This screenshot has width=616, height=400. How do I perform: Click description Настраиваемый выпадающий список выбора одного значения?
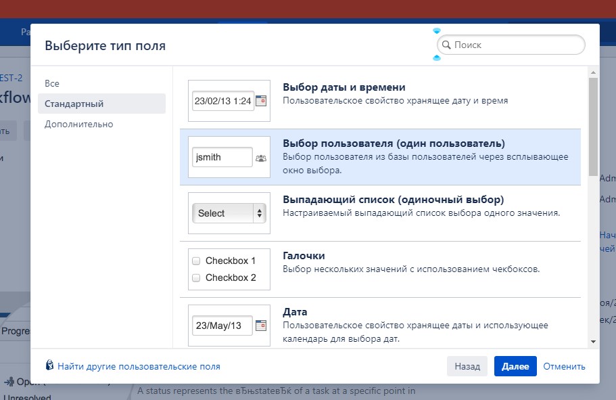[421, 213]
